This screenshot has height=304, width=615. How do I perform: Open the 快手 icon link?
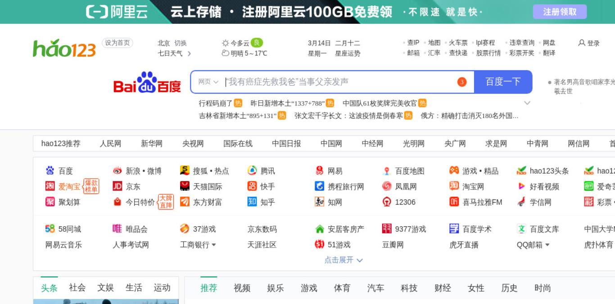261,186
